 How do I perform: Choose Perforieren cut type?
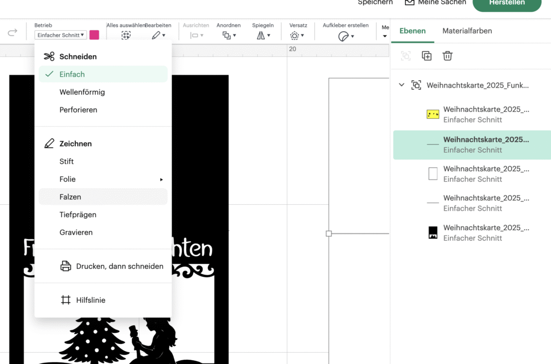pyautogui.click(x=78, y=110)
